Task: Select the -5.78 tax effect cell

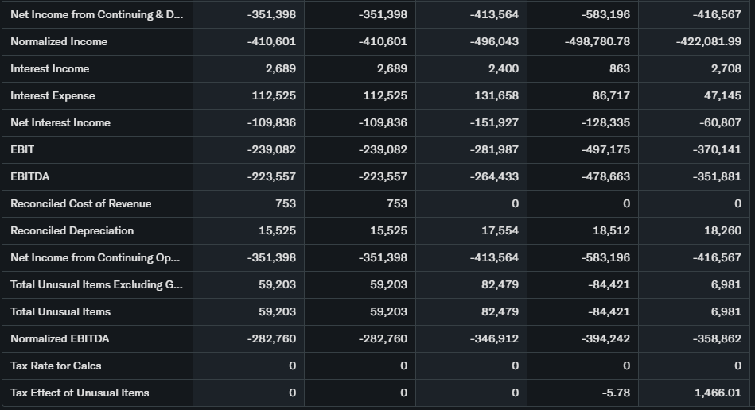Action: pyautogui.click(x=617, y=393)
